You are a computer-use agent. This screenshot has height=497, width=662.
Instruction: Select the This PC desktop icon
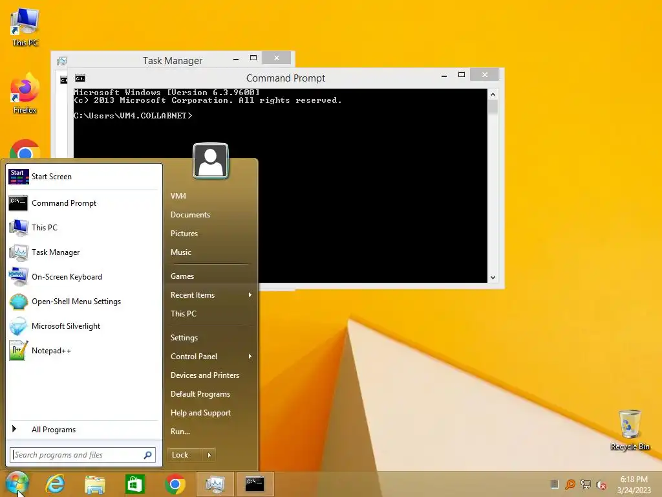coord(25,27)
